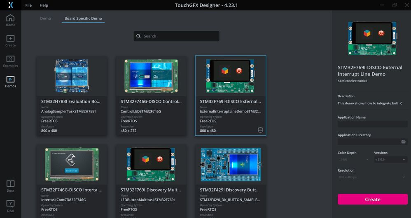Restore the window size
This screenshot has height=218, width=411.
pos(395,5)
